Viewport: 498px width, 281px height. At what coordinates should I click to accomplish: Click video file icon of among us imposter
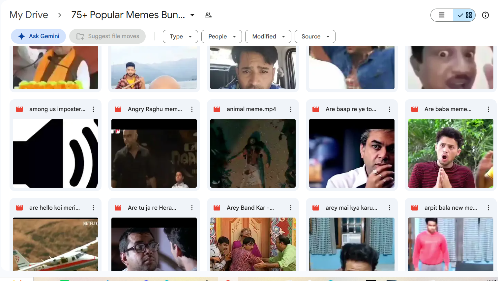coord(19,109)
